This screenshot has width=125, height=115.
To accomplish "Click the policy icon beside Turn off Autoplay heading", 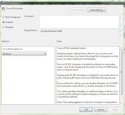I will point(3,9).
